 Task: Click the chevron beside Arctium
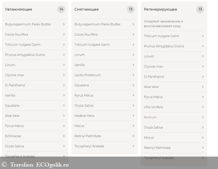pos(203,117)
